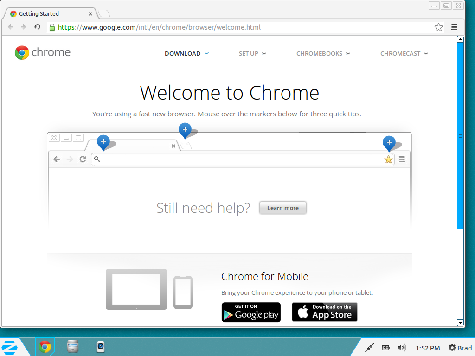
Task: Click the network connection tray icon
Action: (x=370, y=348)
